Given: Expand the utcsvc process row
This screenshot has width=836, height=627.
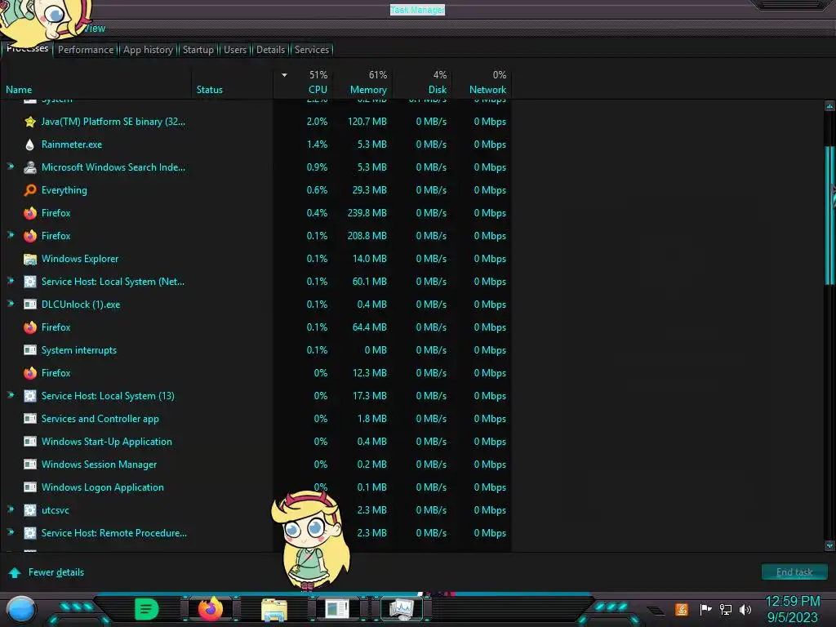Looking at the screenshot, I should [x=11, y=509].
